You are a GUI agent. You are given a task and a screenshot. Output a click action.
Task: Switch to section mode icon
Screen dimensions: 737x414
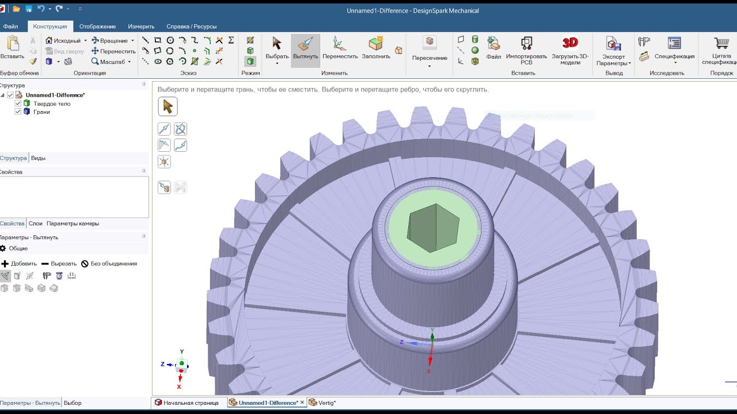click(250, 51)
